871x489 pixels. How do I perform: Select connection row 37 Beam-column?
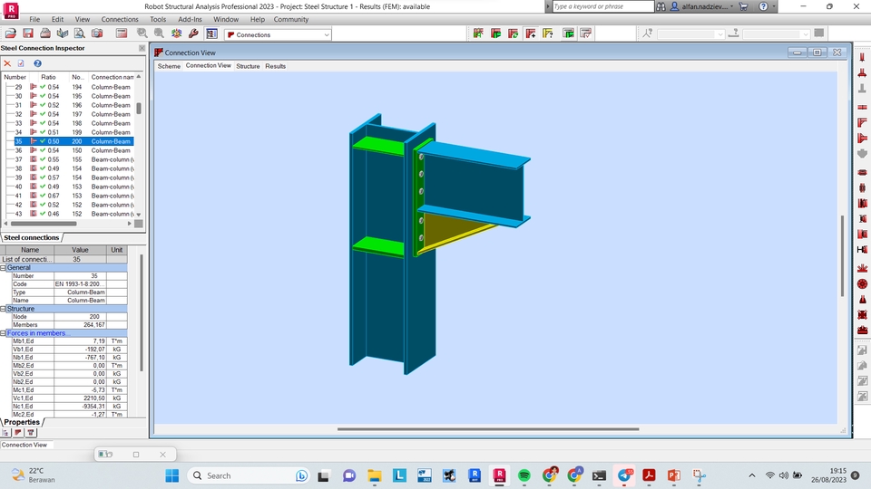(x=73, y=159)
